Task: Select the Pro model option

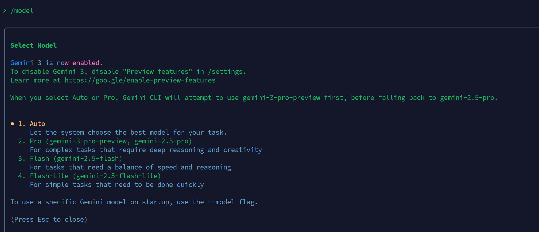Action: tap(35, 141)
